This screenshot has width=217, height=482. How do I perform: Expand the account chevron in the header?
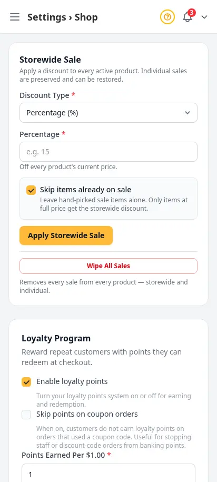pyautogui.click(x=204, y=17)
